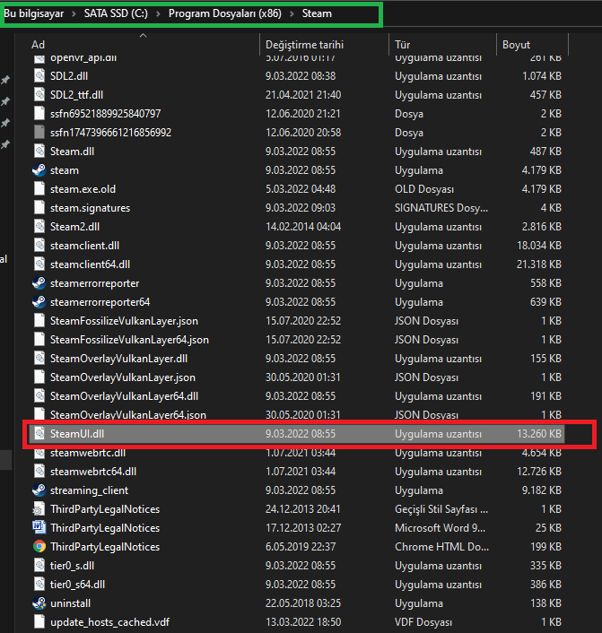This screenshot has height=633, width=602.
Task: Expand the chevron after Bu bilgisayar
Action: tap(74, 13)
